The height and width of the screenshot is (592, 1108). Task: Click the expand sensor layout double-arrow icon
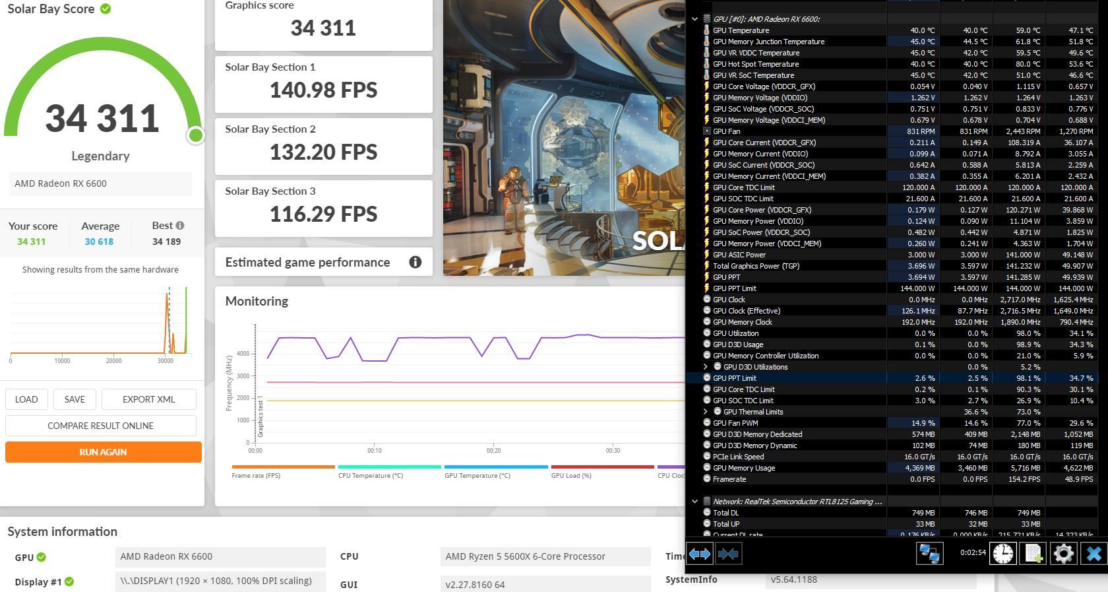pos(700,554)
